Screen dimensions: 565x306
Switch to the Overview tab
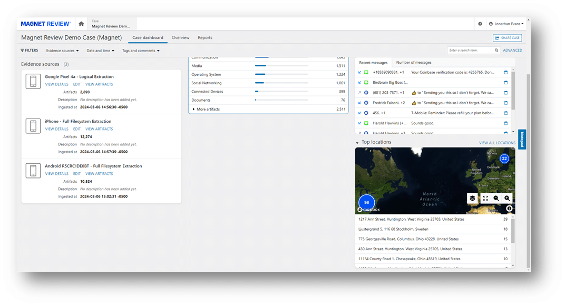click(180, 38)
